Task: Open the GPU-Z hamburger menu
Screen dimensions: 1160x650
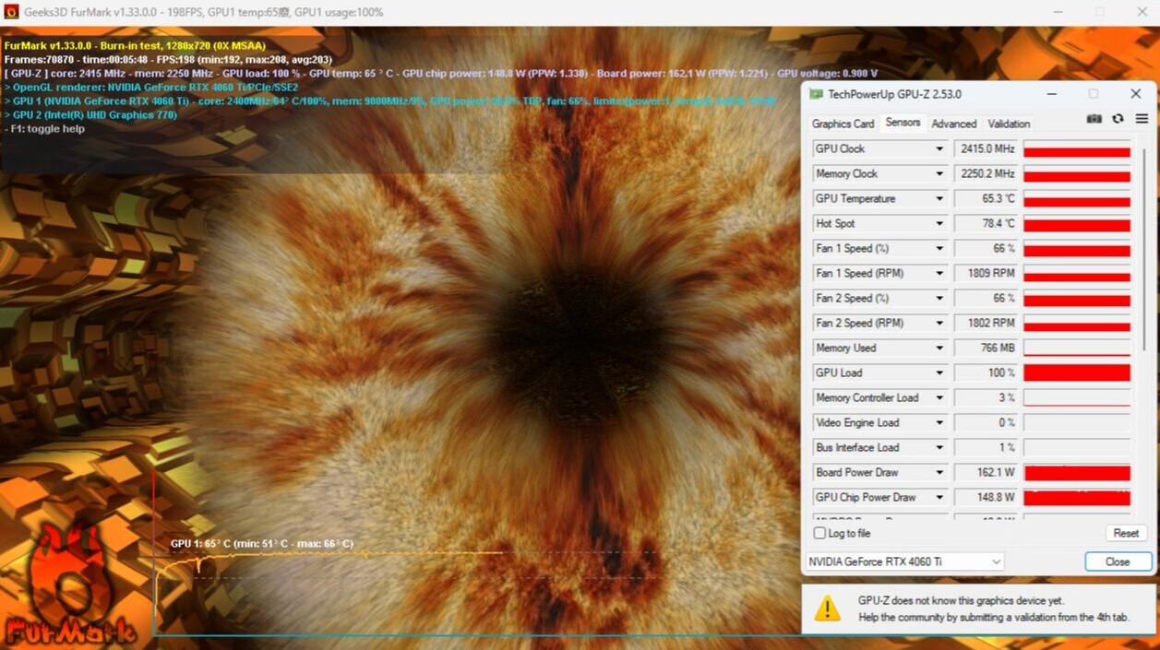Action: point(1142,120)
